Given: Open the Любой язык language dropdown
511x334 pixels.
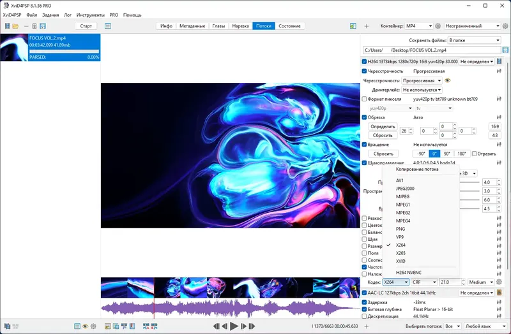Looking at the screenshot, I should pos(485,326).
